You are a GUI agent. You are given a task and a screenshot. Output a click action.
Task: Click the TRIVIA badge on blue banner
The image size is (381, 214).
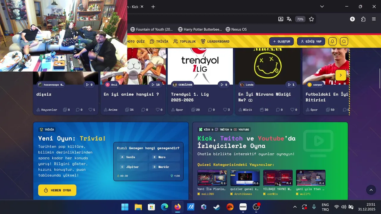tap(47, 130)
